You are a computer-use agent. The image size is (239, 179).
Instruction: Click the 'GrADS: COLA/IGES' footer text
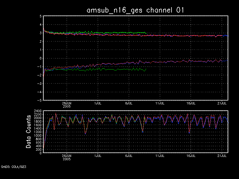[13, 167]
